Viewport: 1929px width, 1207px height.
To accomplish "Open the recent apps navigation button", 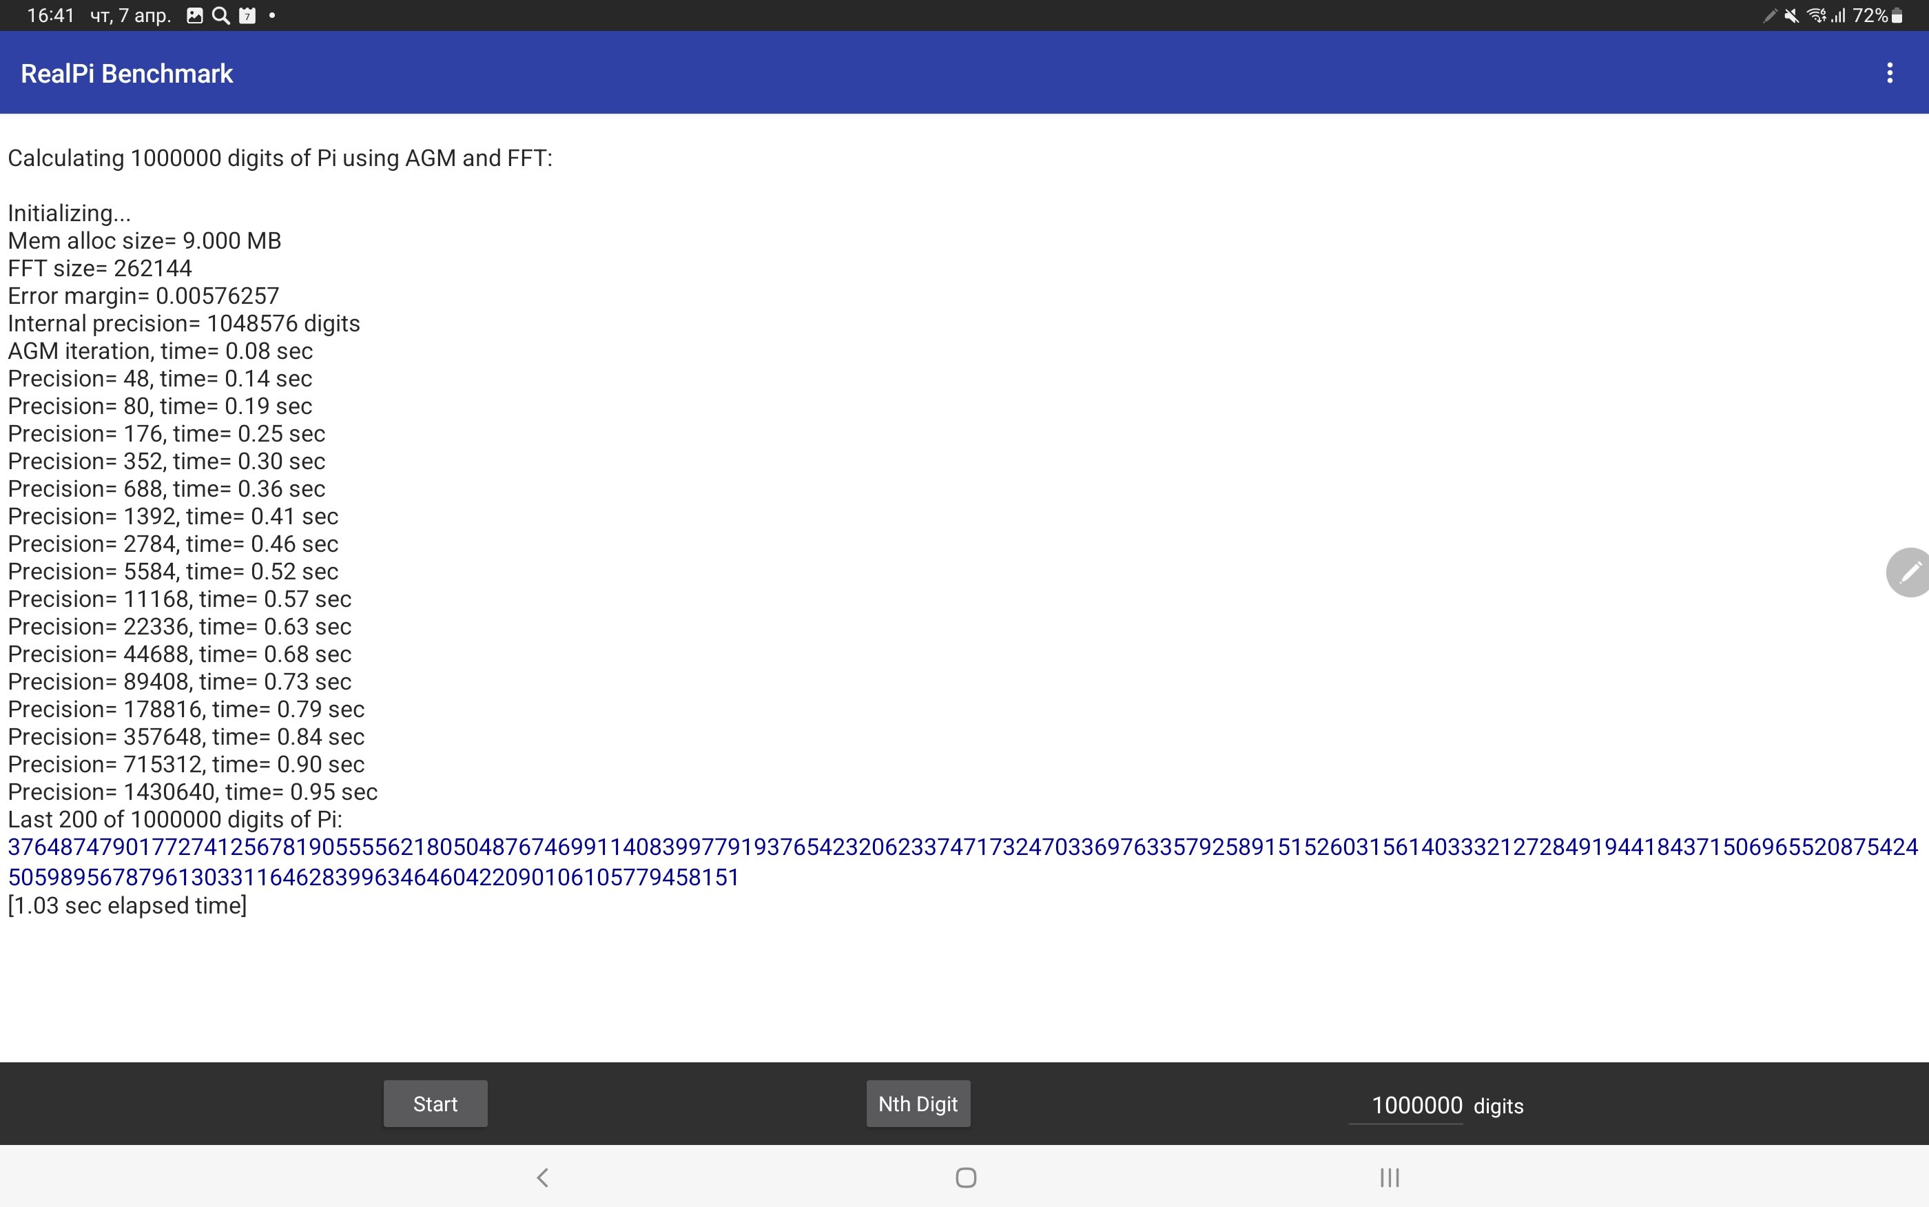I will tap(1390, 1177).
